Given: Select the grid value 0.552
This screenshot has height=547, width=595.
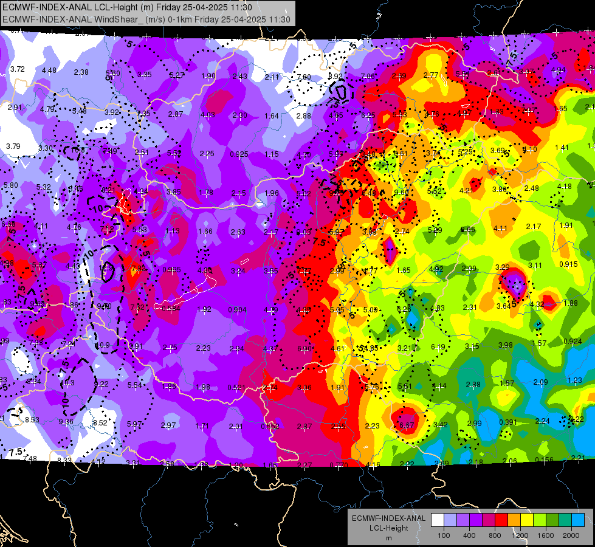Looking at the screenshot, I should coord(270,427).
